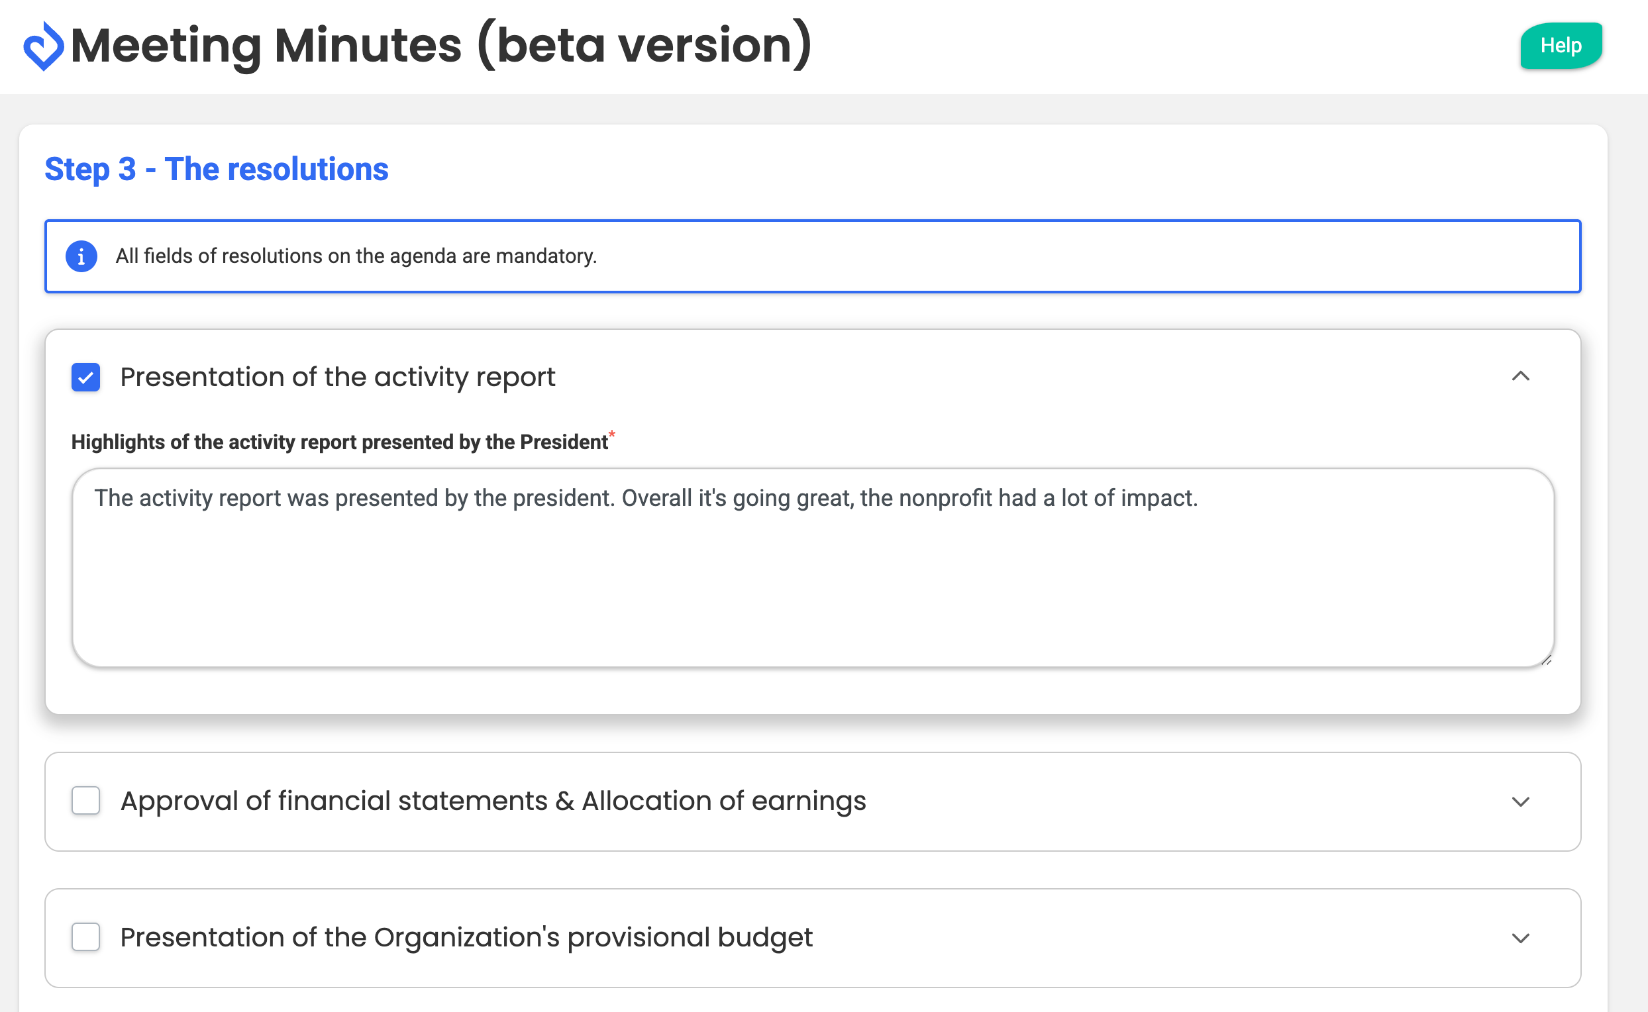
Task: Check Approval of financial statements checkbox
Action: 85,801
